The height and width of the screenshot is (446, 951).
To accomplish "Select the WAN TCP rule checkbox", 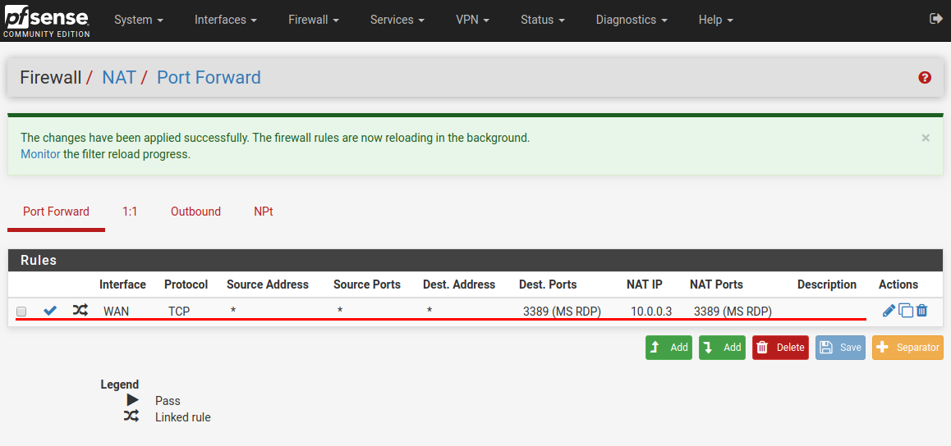I will tap(22, 312).
